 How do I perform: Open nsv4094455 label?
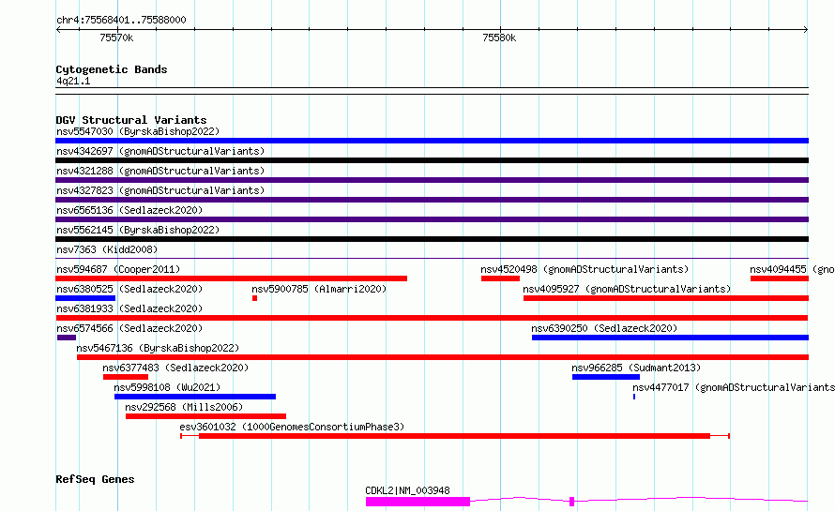(x=793, y=269)
